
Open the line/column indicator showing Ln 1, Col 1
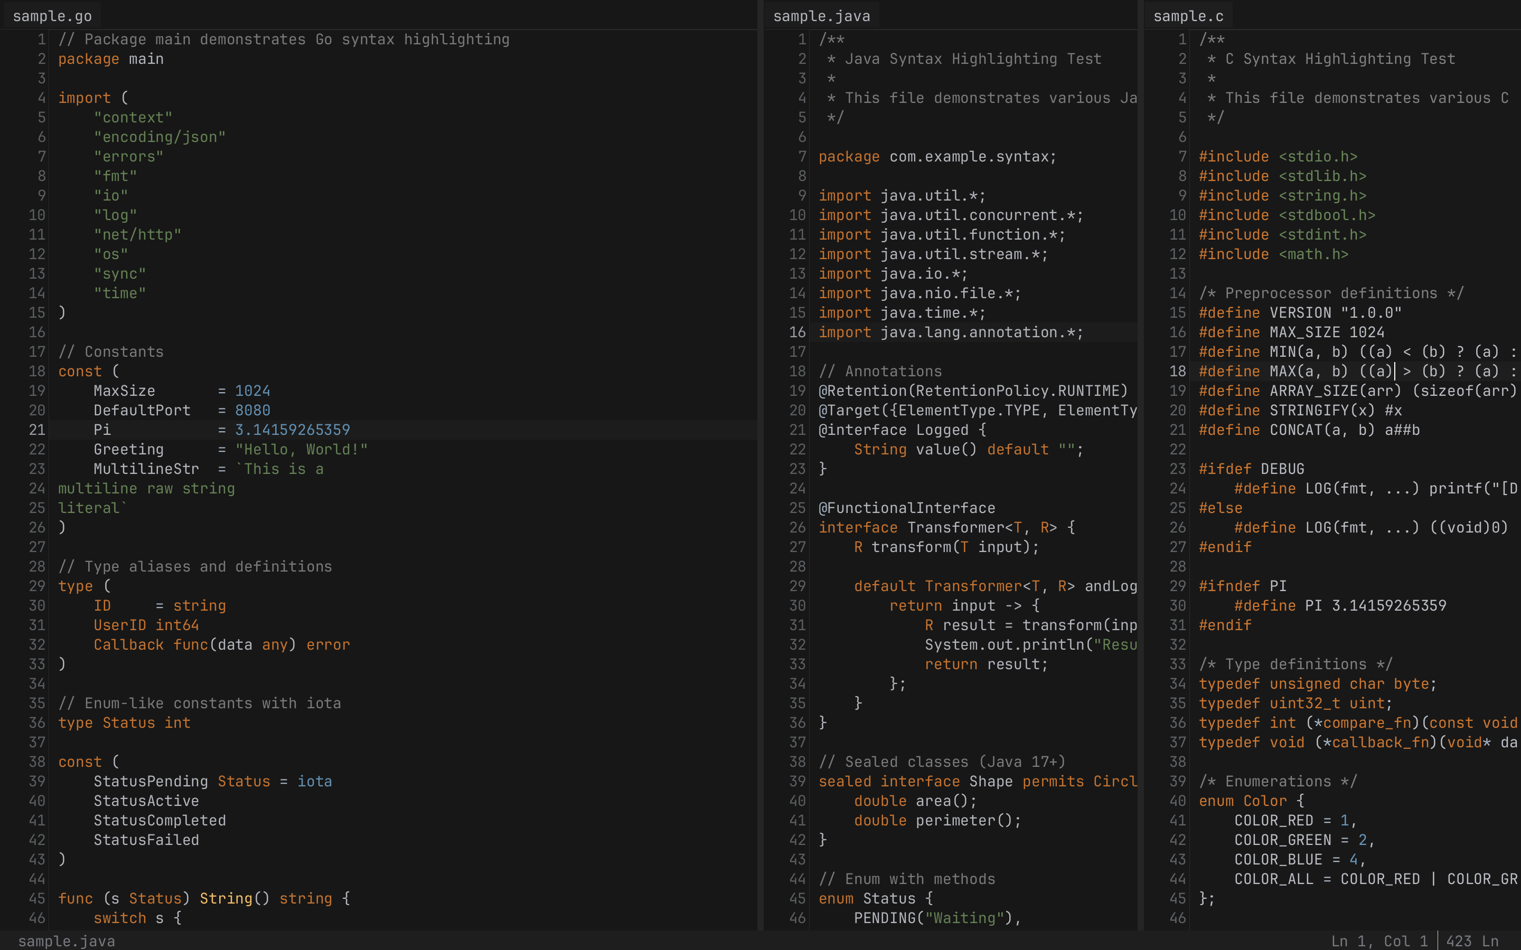coord(1379,940)
